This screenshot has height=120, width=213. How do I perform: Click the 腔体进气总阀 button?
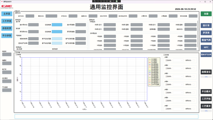pyautogui.click(x=206, y=55)
